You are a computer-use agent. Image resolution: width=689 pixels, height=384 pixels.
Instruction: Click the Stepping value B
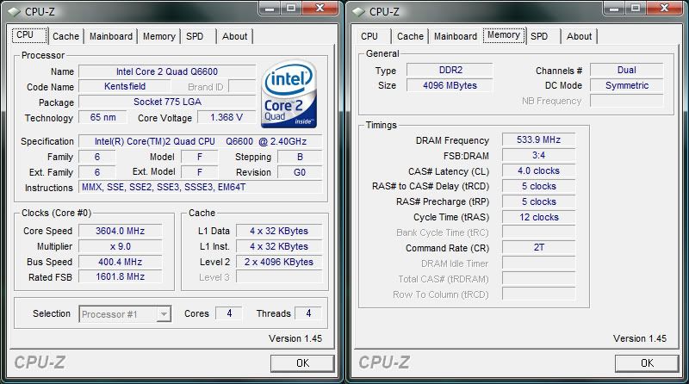[x=300, y=157]
